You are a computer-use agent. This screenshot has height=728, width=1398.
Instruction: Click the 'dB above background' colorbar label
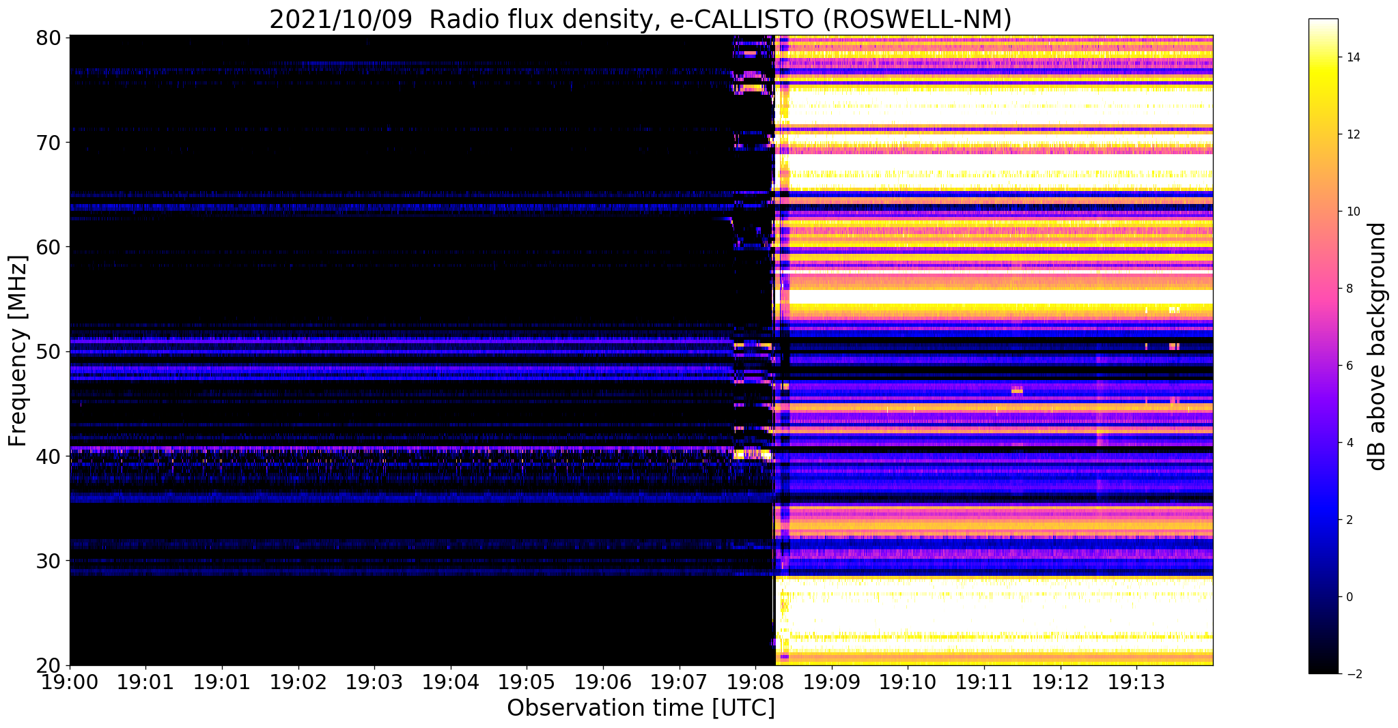click(x=1378, y=346)
